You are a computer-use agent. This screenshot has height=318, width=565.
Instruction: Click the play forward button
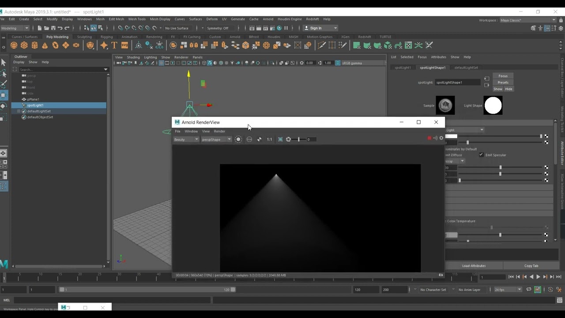point(538,276)
